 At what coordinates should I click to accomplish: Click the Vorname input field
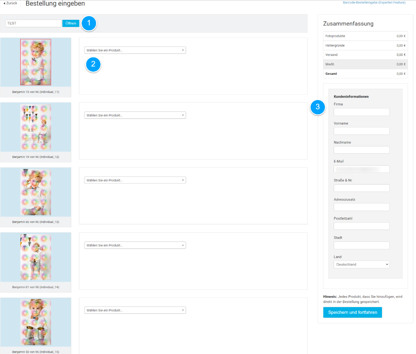pyautogui.click(x=361, y=131)
